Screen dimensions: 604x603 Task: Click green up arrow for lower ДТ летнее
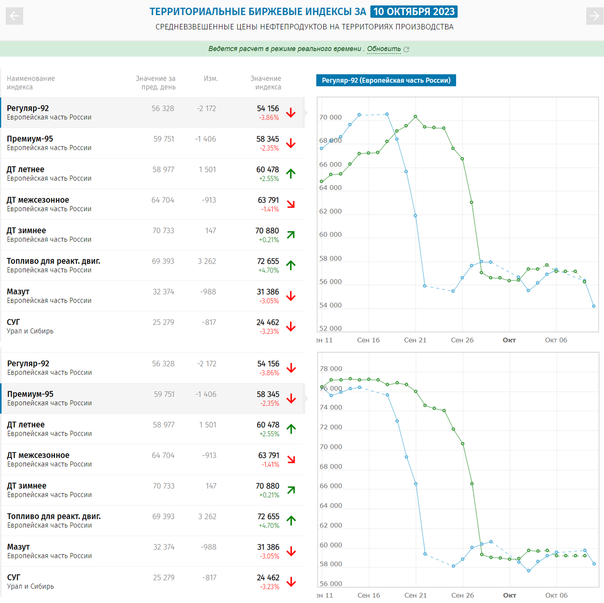click(291, 429)
